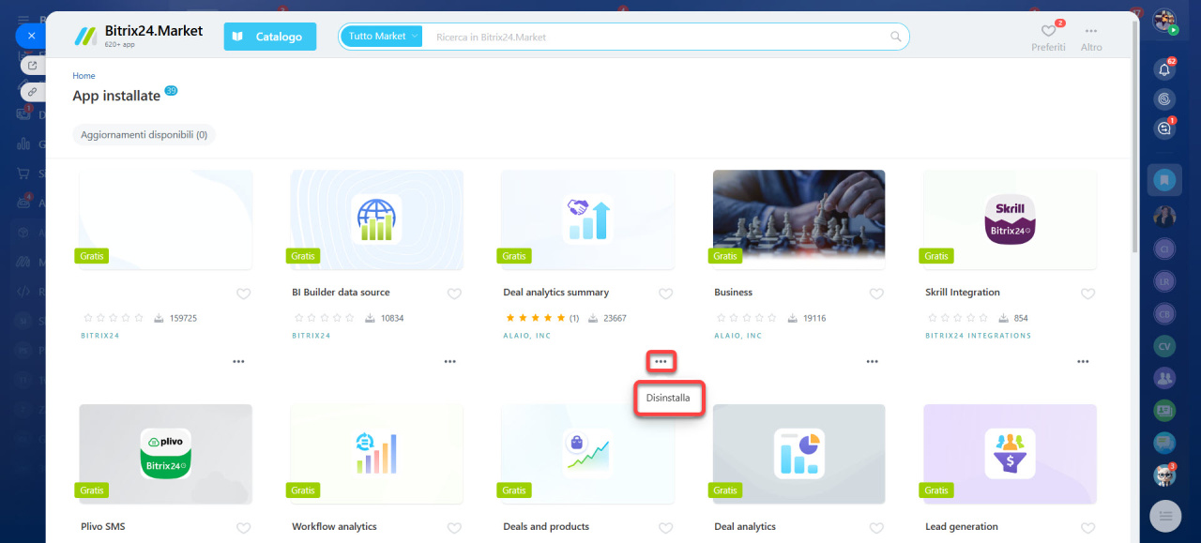Click the search magnifier icon
The height and width of the screenshot is (543, 1201).
coord(895,37)
